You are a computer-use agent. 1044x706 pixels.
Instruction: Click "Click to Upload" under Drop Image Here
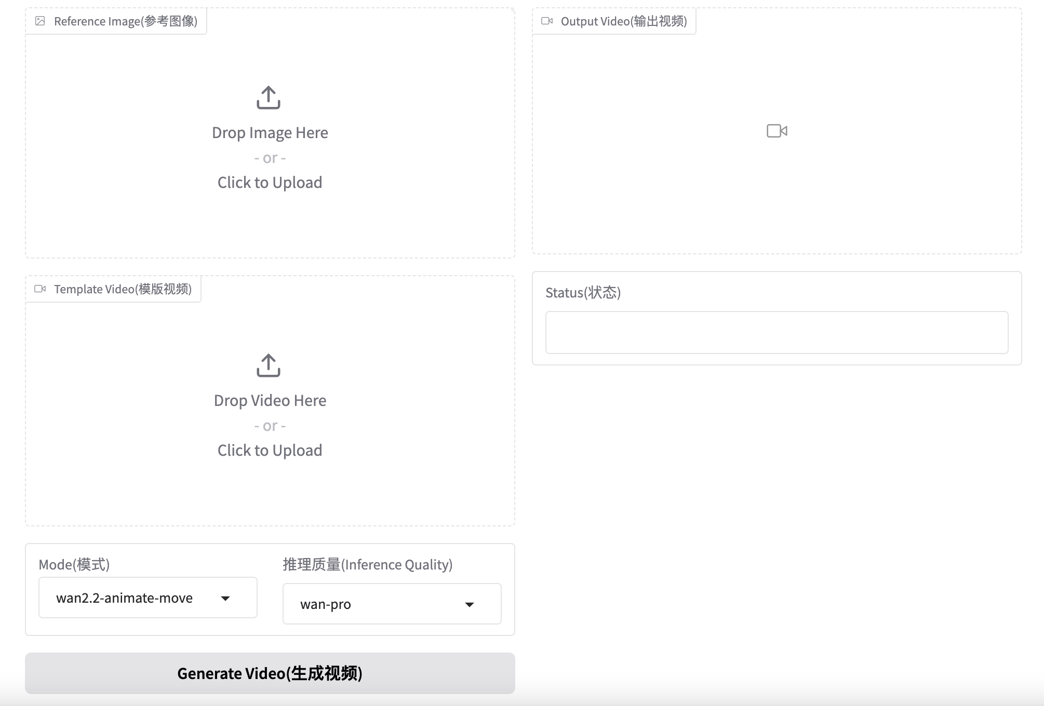[270, 183]
